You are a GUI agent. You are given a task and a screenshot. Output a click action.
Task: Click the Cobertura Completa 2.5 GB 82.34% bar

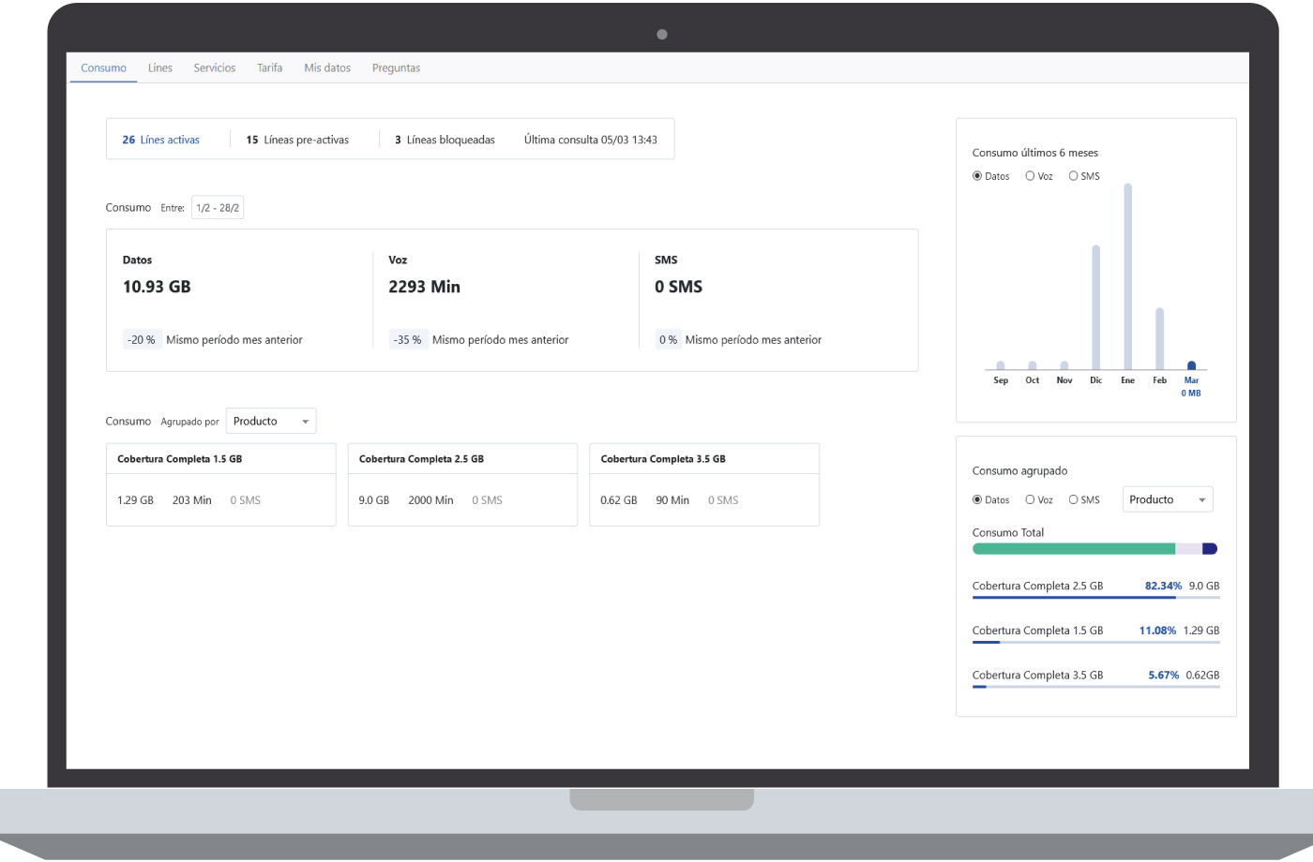(1096, 598)
